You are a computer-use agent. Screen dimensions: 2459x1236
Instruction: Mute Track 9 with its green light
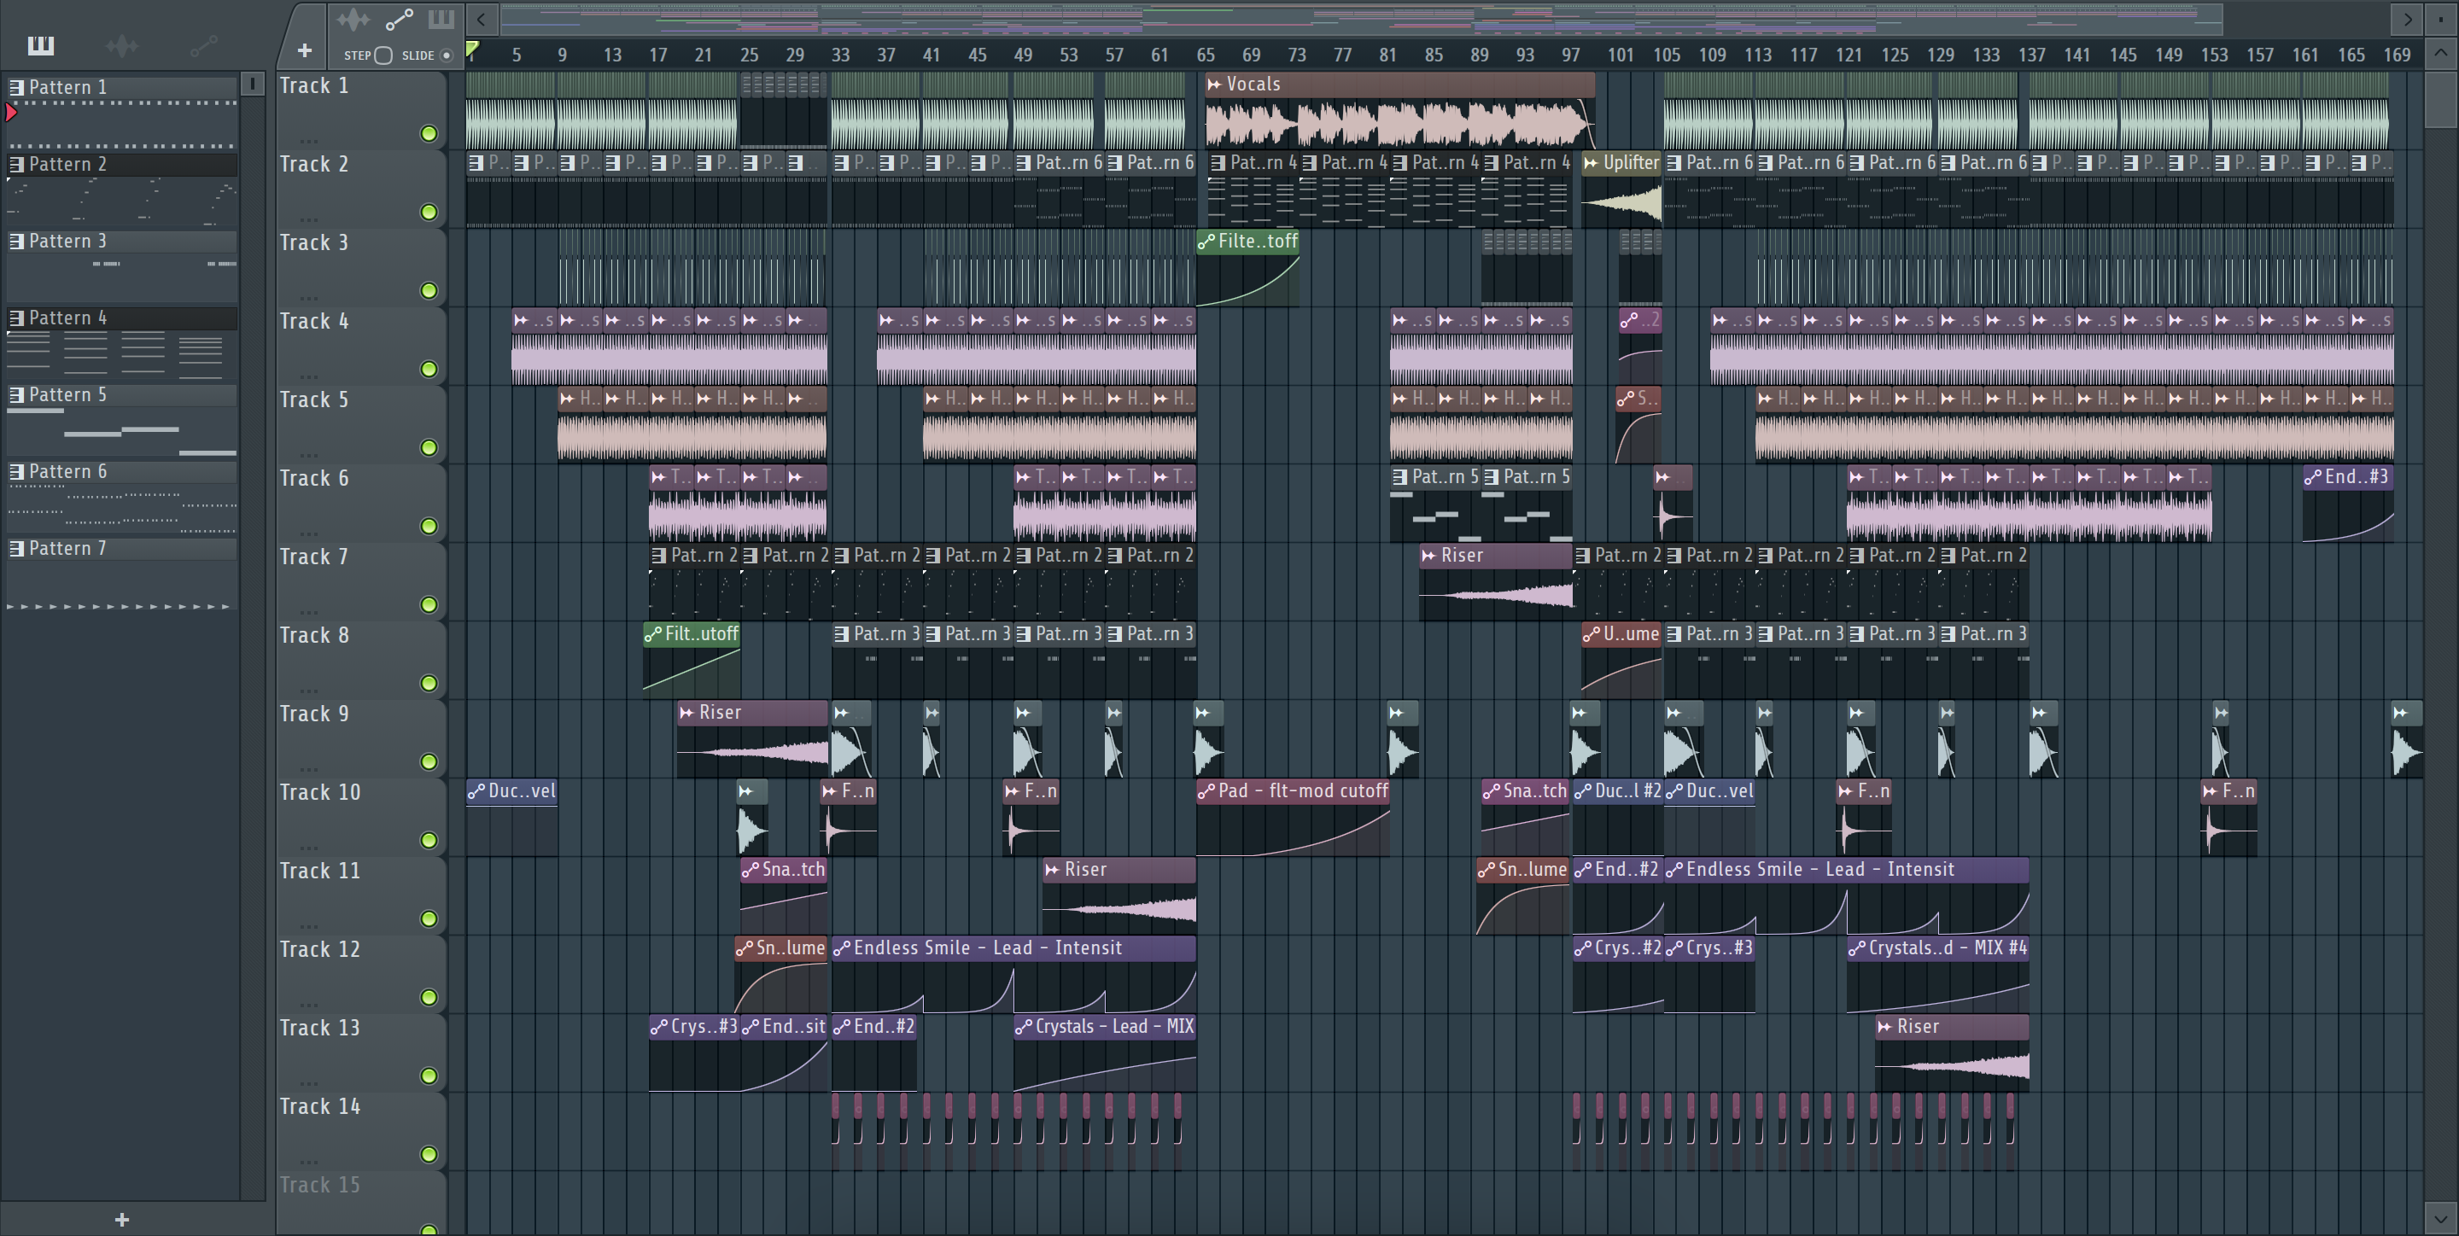(x=429, y=761)
